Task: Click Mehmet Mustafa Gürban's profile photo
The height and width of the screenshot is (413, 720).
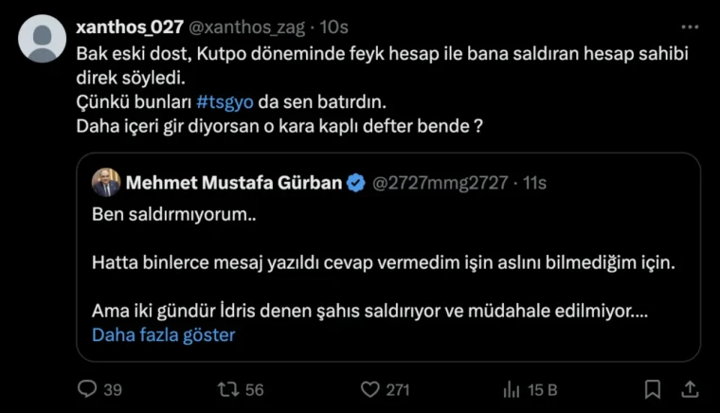Action: pos(105,183)
